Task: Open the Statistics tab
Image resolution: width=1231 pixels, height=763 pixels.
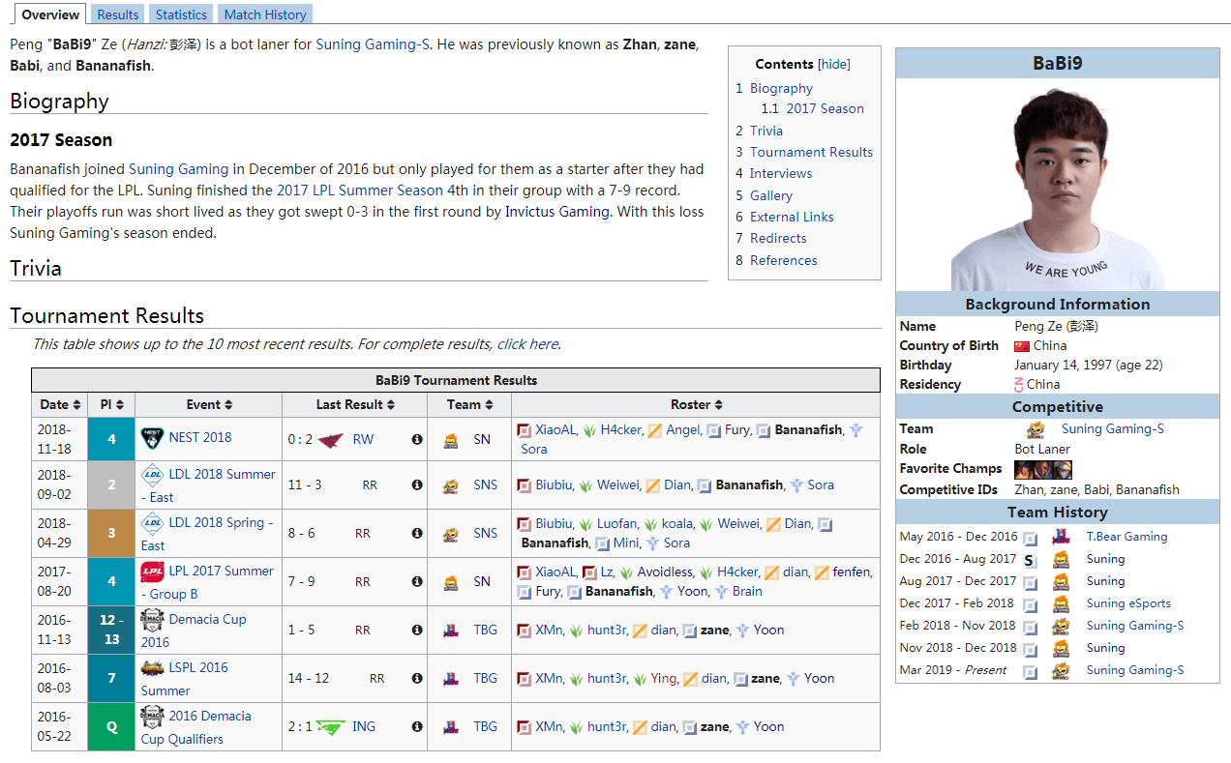Action: click(181, 15)
